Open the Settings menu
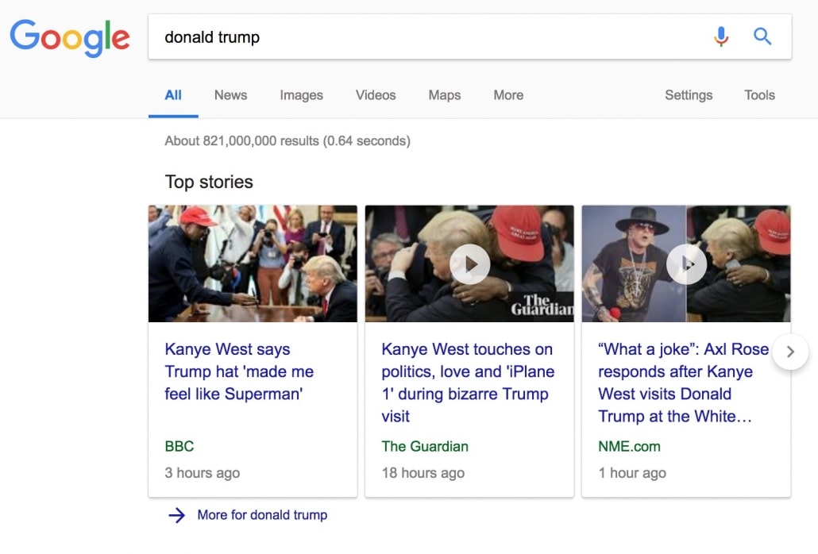This screenshot has width=818, height=554. tap(689, 95)
